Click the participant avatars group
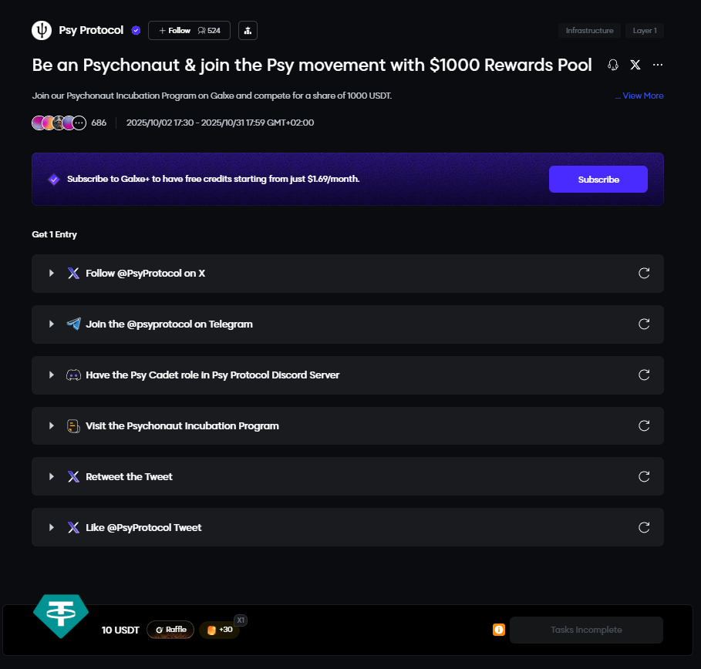The image size is (701, 669). [x=59, y=123]
